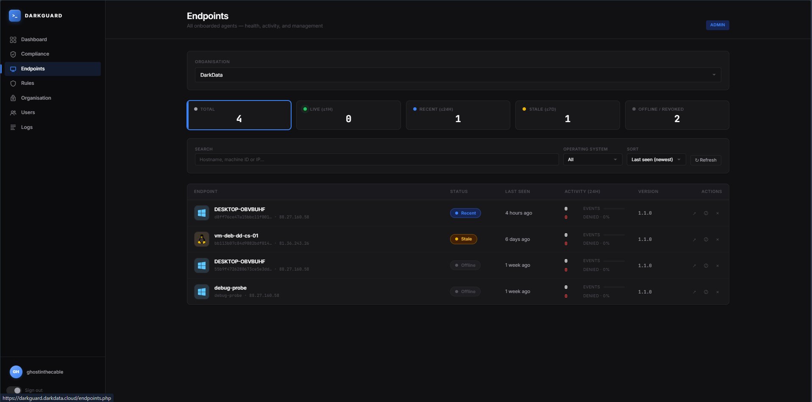This screenshot has width=812, height=402.
Task: Click the Last Seen column header
Action: [517, 192]
